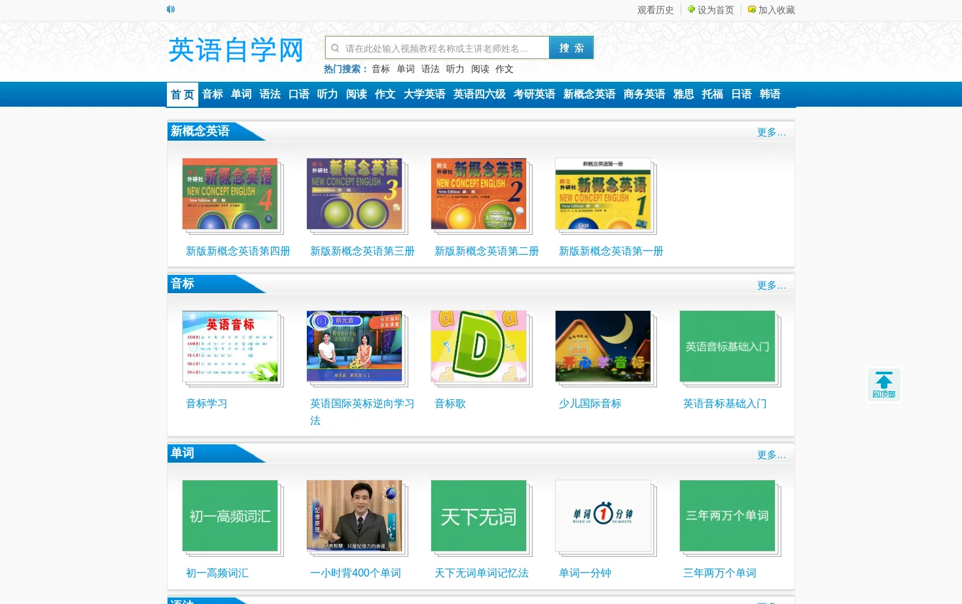Click 英语国际英标逆向学习法 title link
The height and width of the screenshot is (604, 962).
coord(363,412)
